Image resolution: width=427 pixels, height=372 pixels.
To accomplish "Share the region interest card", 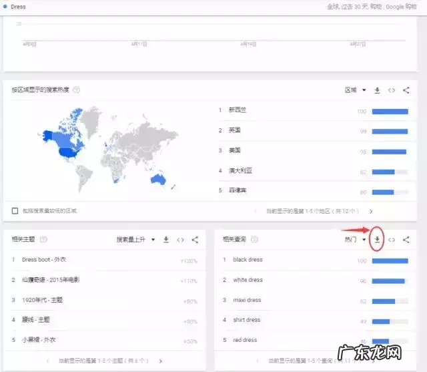I will [x=406, y=90].
